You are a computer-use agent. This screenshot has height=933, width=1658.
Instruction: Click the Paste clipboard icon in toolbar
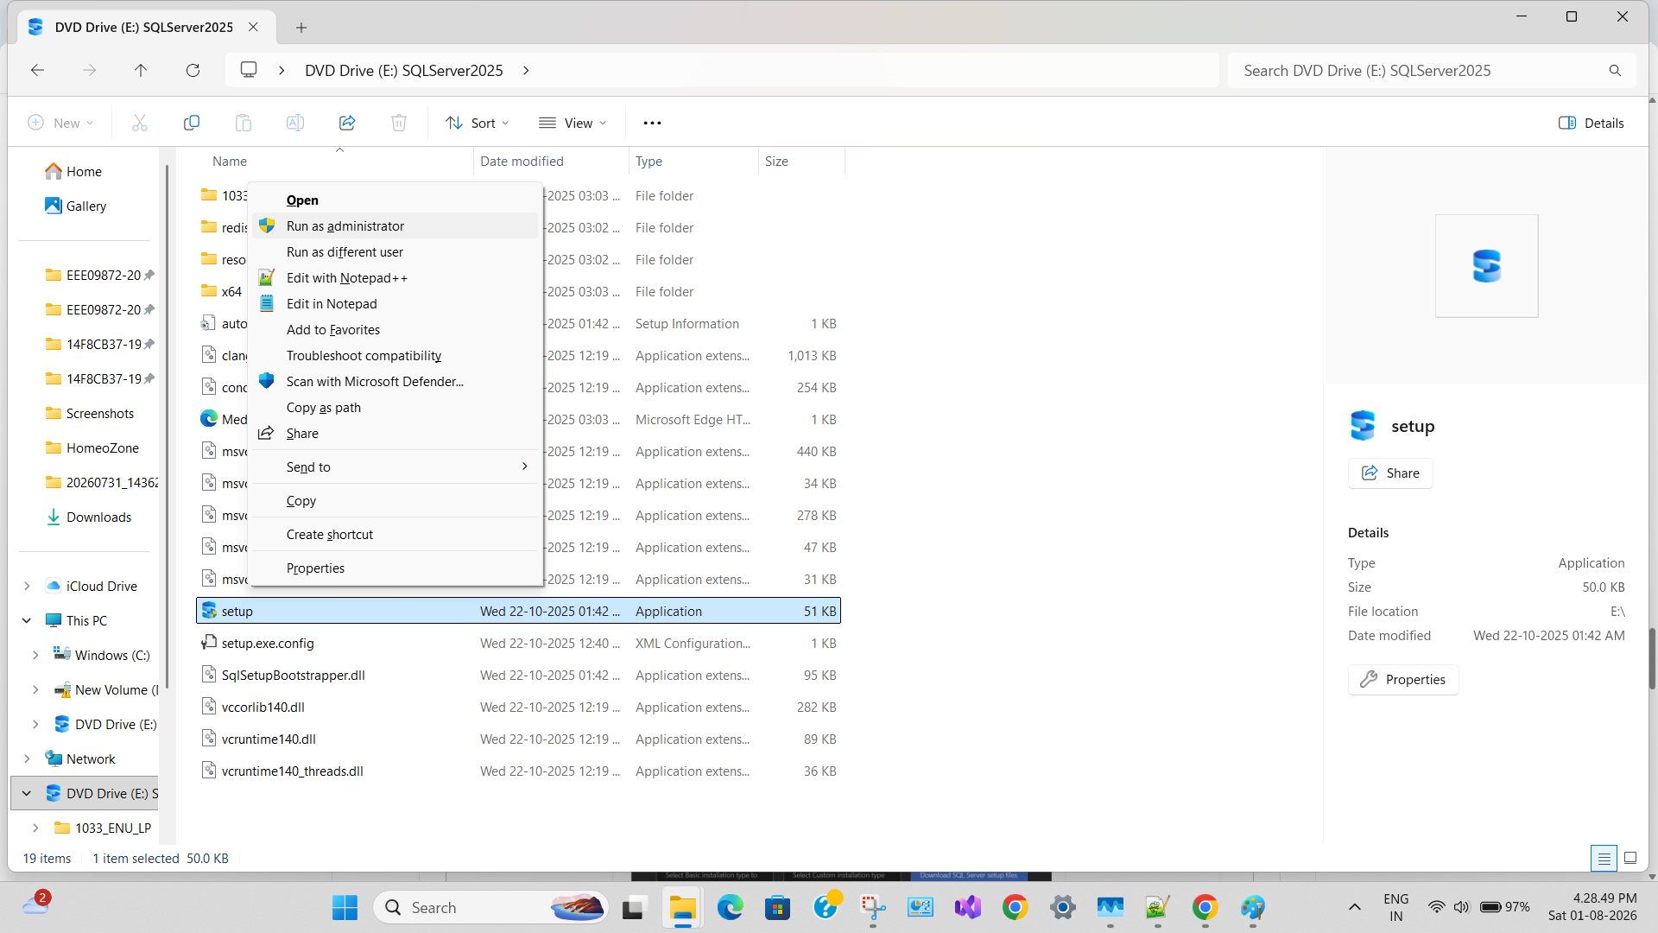click(x=244, y=123)
